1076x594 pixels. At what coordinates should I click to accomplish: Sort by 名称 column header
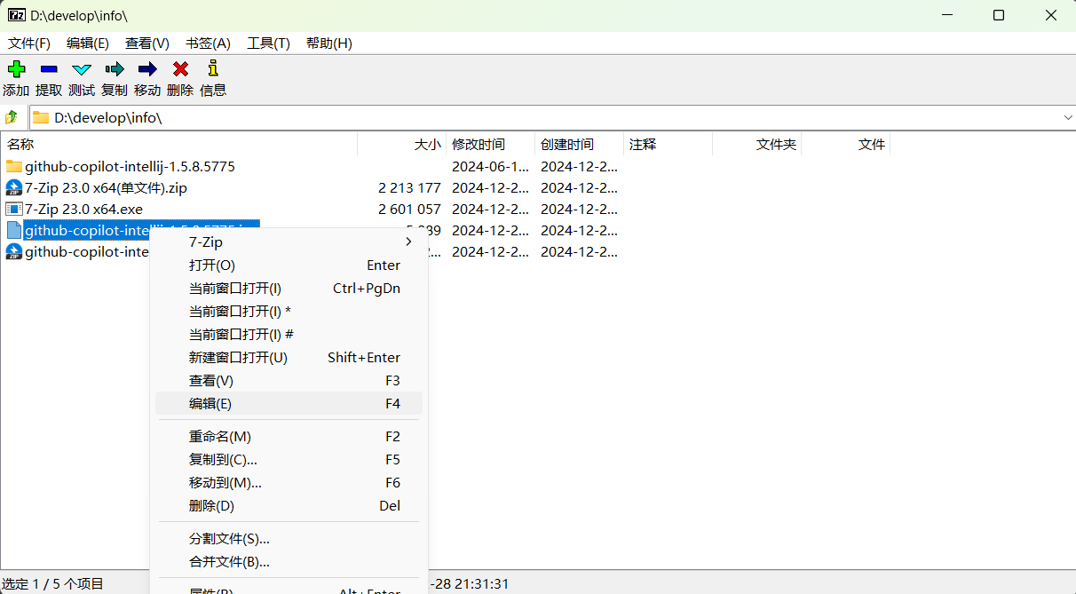(179, 144)
